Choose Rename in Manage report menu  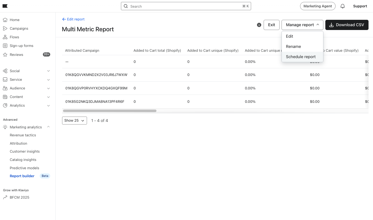pos(293,47)
